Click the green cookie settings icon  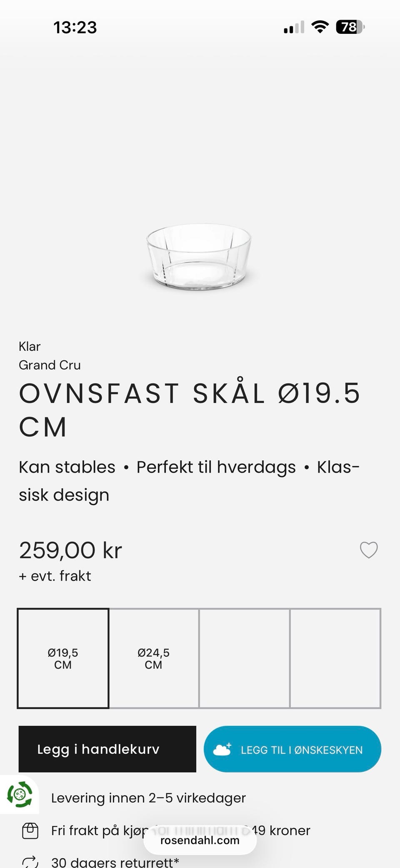click(x=20, y=794)
